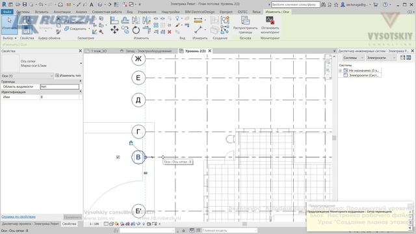The height and width of the screenshot is (234, 416).
Task: Close the Уровень 2(3) view tab
Action: coord(209,51)
